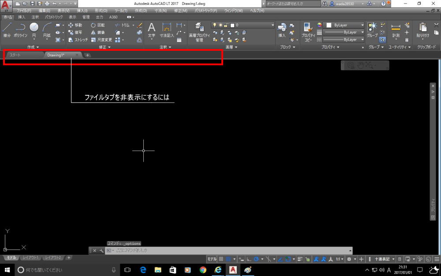Expand the プロパティ panel
The width and height of the screenshot is (441, 276).
330,47
